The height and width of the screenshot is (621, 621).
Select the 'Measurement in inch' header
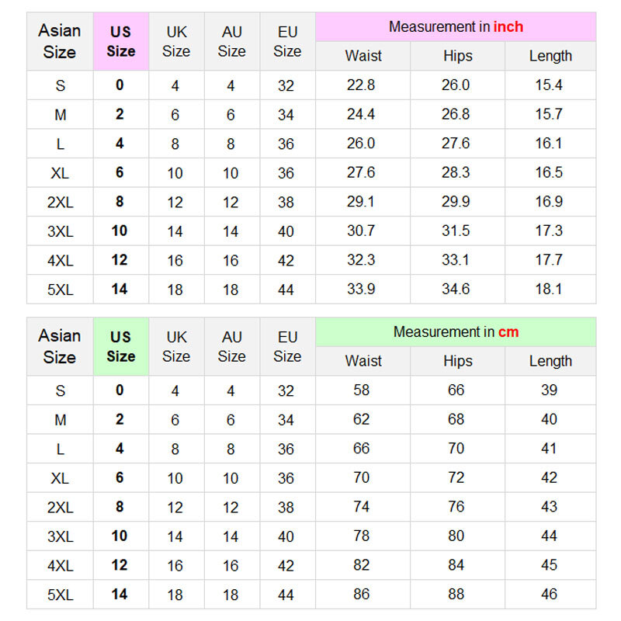[x=456, y=27]
